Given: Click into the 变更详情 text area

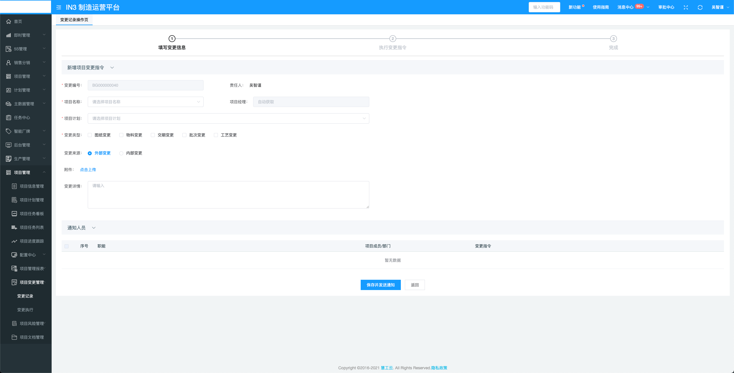Looking at the screenshot, I should click(x=228, y=195).
